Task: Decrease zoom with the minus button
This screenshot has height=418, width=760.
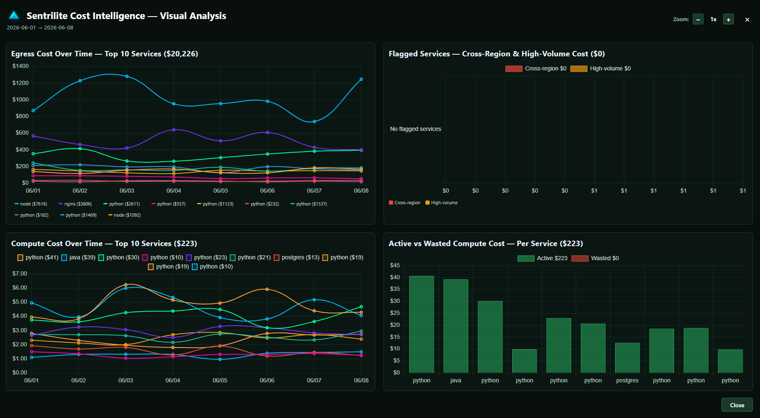Action: [x=698, y=19]
